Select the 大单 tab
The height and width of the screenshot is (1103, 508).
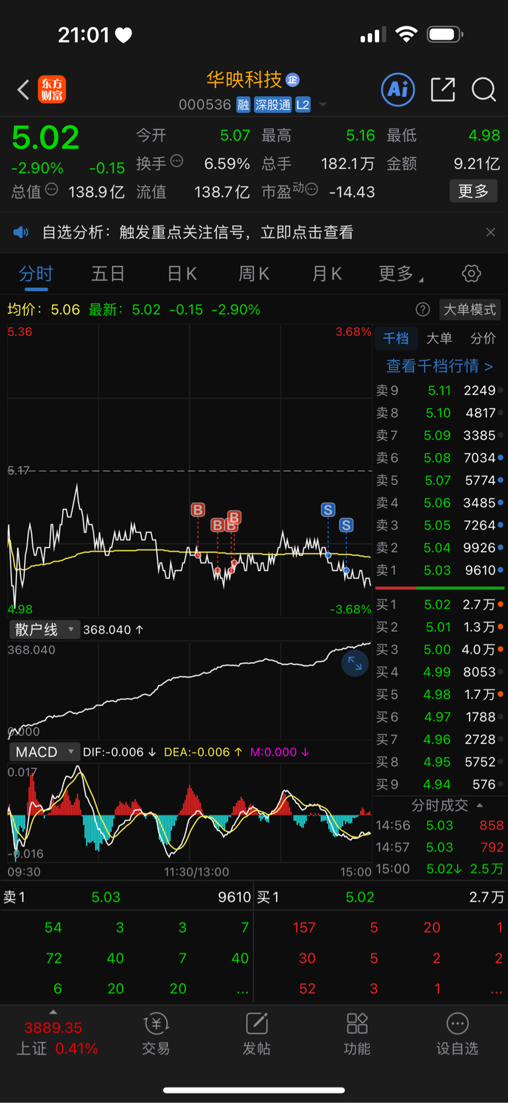click(439, 339)
